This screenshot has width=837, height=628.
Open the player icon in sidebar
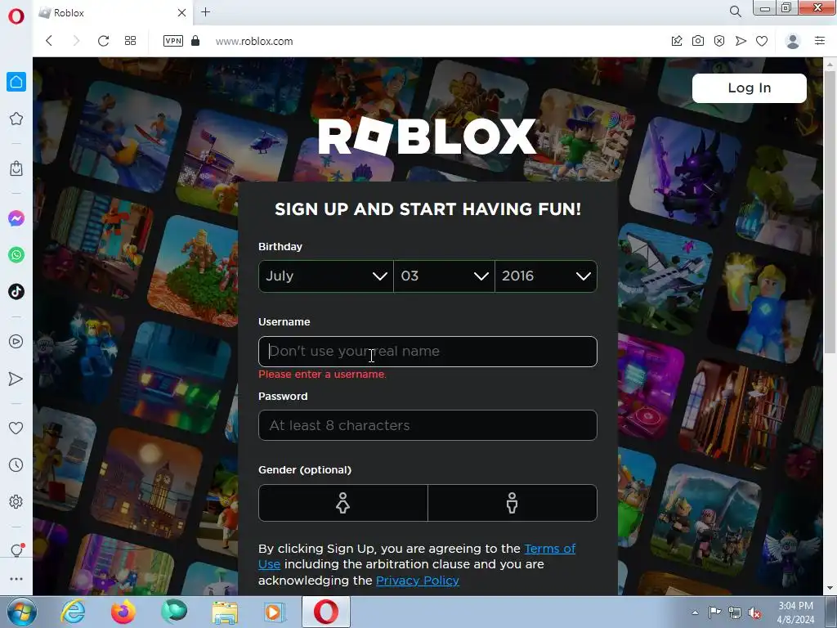click(x=16, y=342)
